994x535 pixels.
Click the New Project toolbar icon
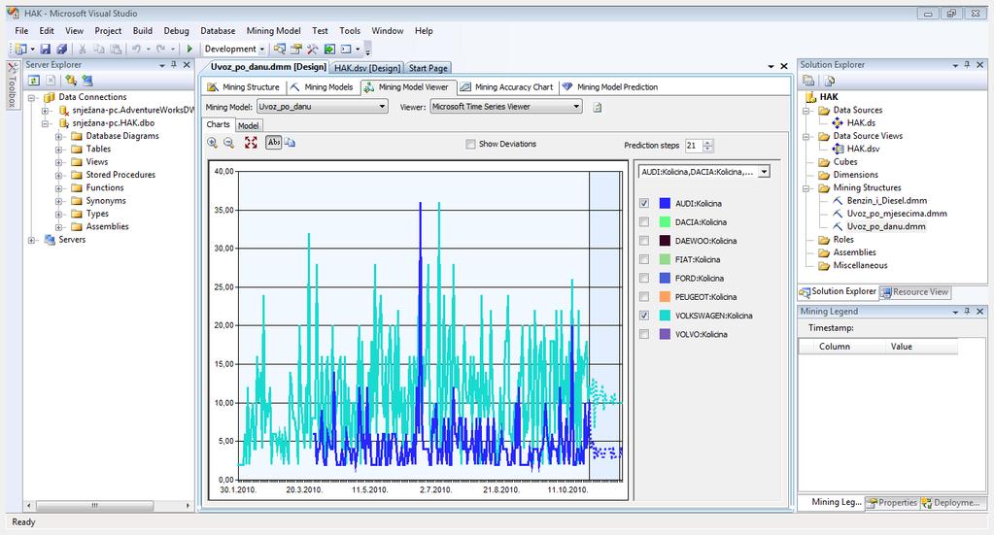21,49
